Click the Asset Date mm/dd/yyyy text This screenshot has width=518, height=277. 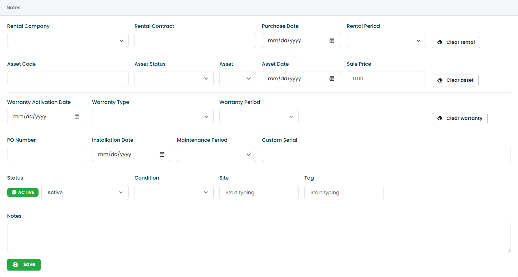click(x=285, y=79)
